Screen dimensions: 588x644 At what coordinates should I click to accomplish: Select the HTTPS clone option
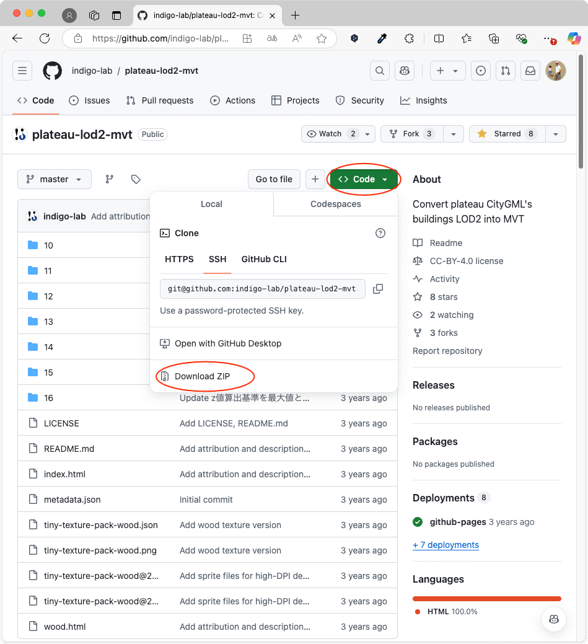tap(179, 259)
